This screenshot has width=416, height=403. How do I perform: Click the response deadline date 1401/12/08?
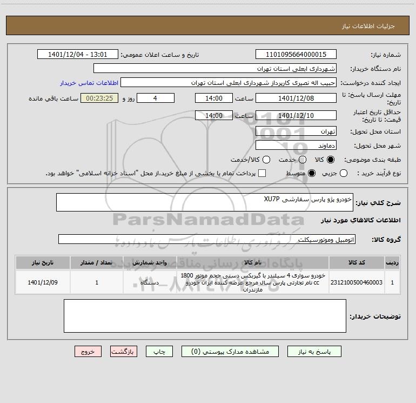pyautogui.click(x=296, y=98)
